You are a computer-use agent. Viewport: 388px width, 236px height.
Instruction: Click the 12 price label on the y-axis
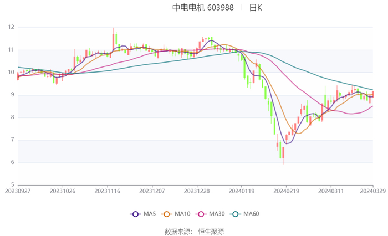pos(11,27)
